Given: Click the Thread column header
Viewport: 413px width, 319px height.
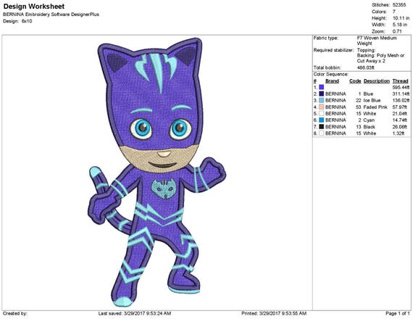Looking at the screenshot, I should 400,81.
